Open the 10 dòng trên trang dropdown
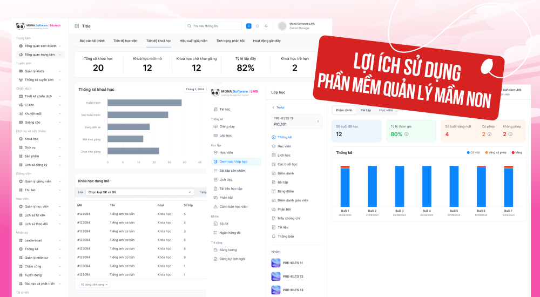This screenshot has width=540, height=297. [x=94, y=285]
